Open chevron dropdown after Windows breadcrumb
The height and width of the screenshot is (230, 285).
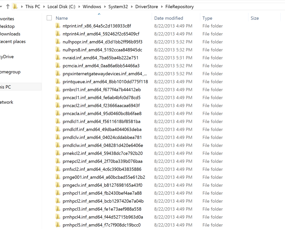click(x=105, y=7)
